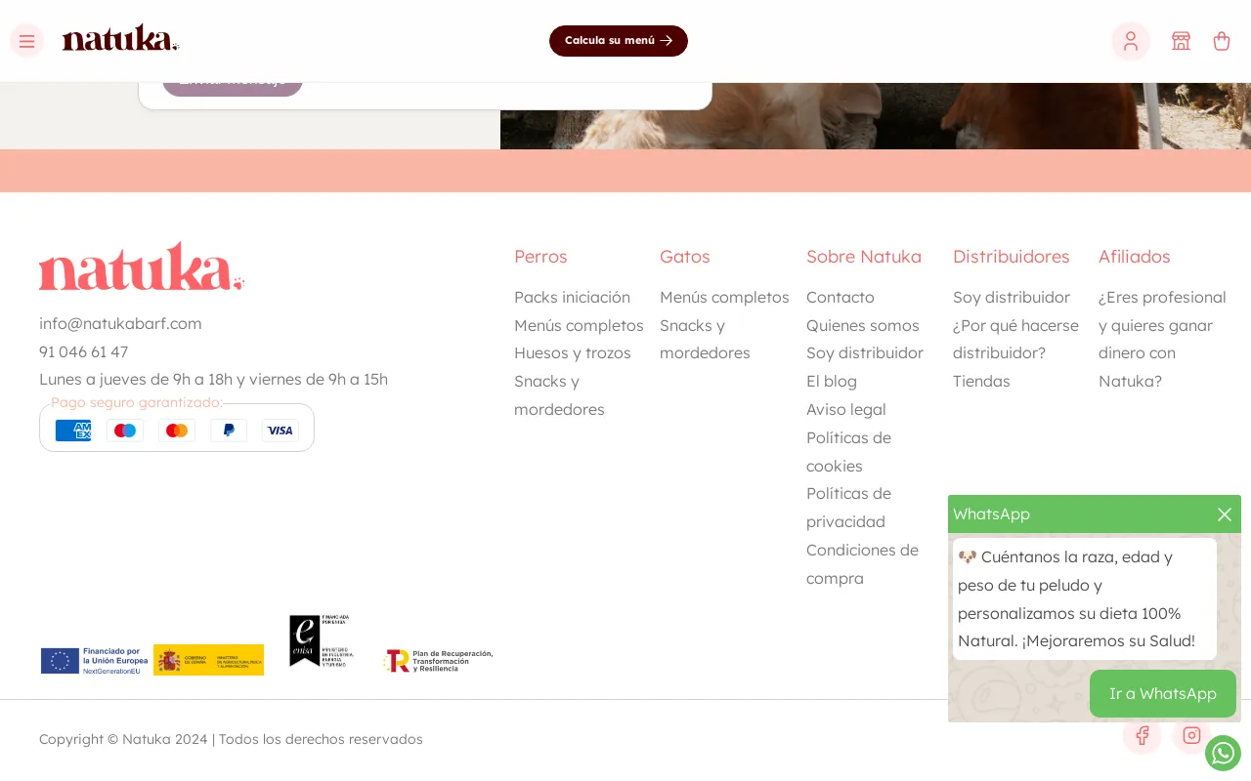Click the Mastercard payment icon
Viewport: 1251px width, 781px height.
click(x=177, y=431)
